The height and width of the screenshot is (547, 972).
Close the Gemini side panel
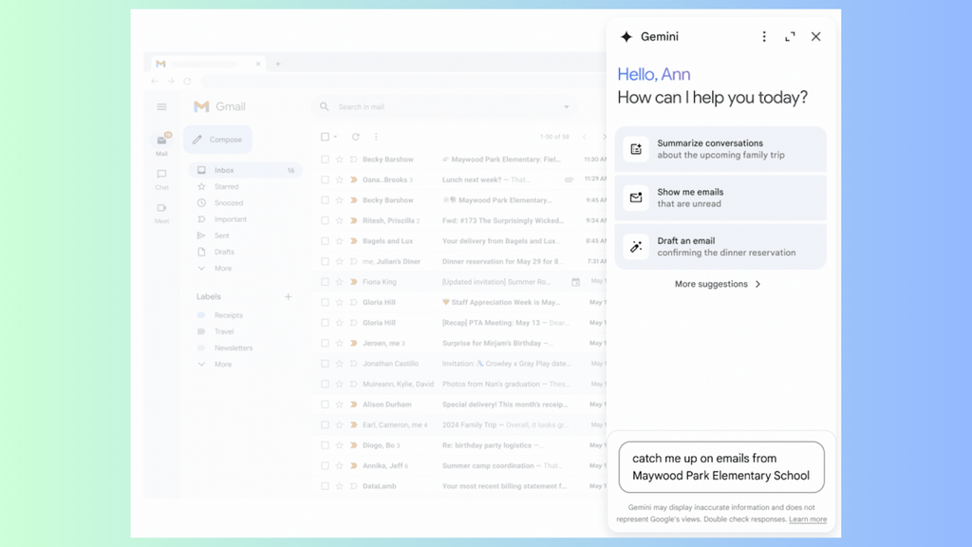click(815, 37)
